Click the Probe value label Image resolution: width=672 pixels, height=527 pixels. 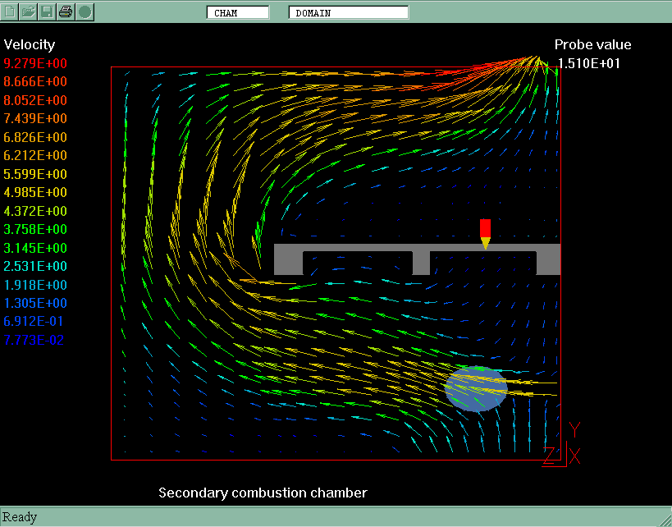[592, 44]
